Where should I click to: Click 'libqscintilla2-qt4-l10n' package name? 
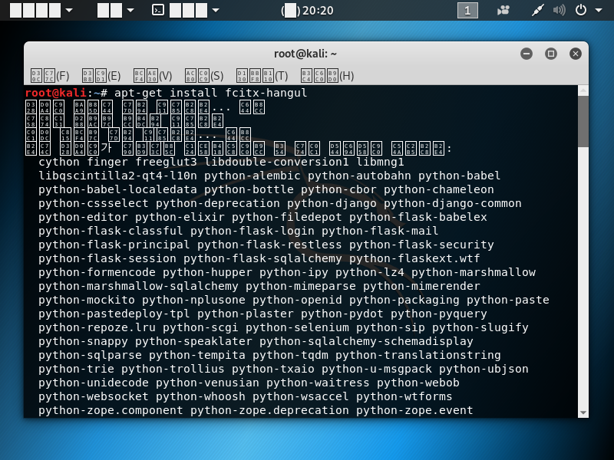point(117,176)
